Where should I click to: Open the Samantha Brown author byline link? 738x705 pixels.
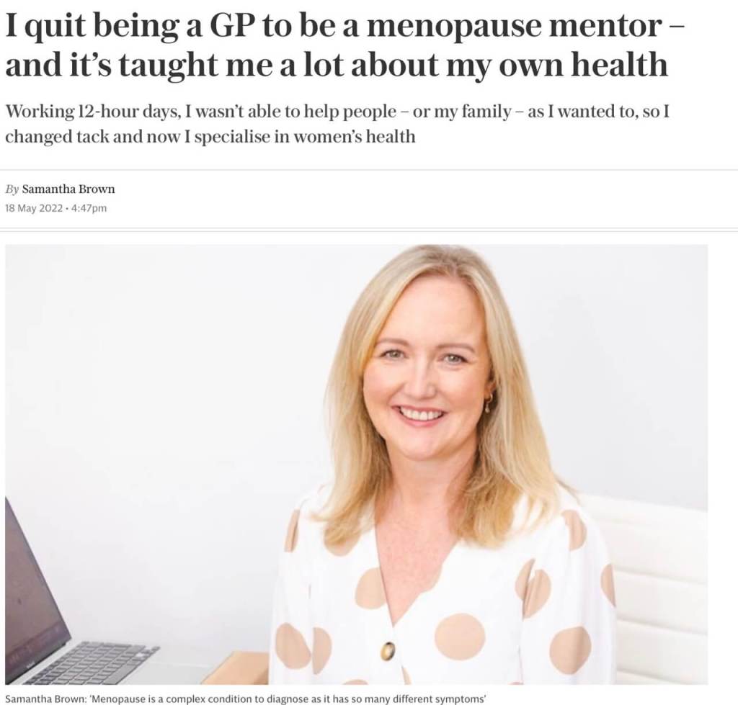pos(68,189)
